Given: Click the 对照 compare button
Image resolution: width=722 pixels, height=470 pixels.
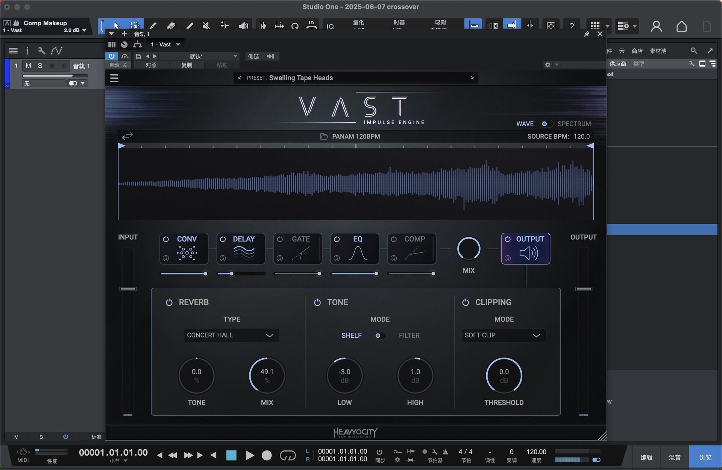Looking at the screenshot, I should (151, 65).
